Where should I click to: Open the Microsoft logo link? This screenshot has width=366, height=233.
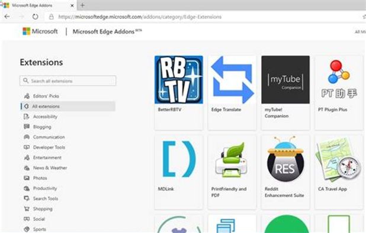pos(40,31)
